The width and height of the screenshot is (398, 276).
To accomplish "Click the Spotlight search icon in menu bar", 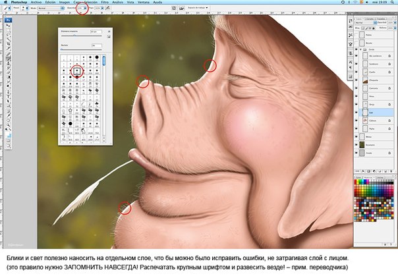I will click(x=391, y=2).
